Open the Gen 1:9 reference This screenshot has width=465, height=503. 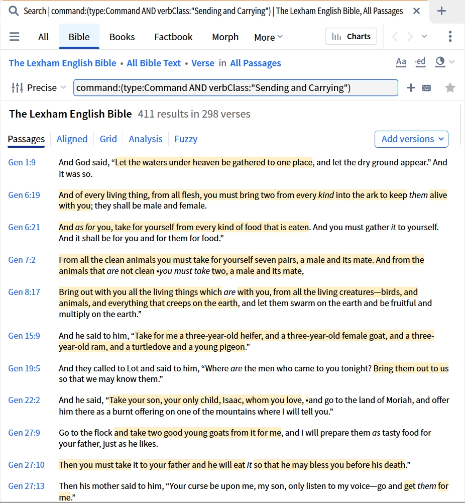[x=22, y=162]
